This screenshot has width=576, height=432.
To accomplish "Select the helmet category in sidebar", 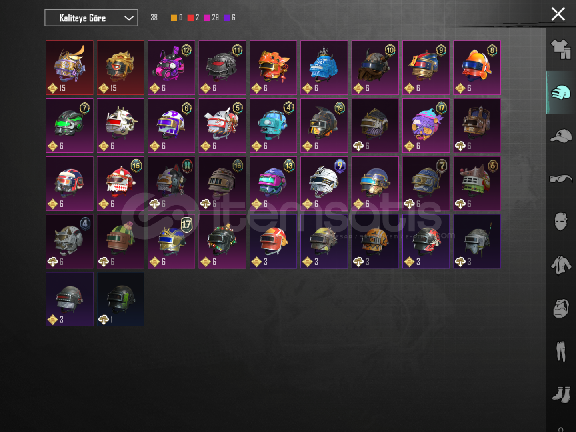I will click(561, 93).
